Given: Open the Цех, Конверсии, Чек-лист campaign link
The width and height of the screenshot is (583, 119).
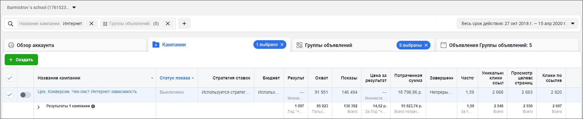Looking at the screenshot, I should point(87,91).
